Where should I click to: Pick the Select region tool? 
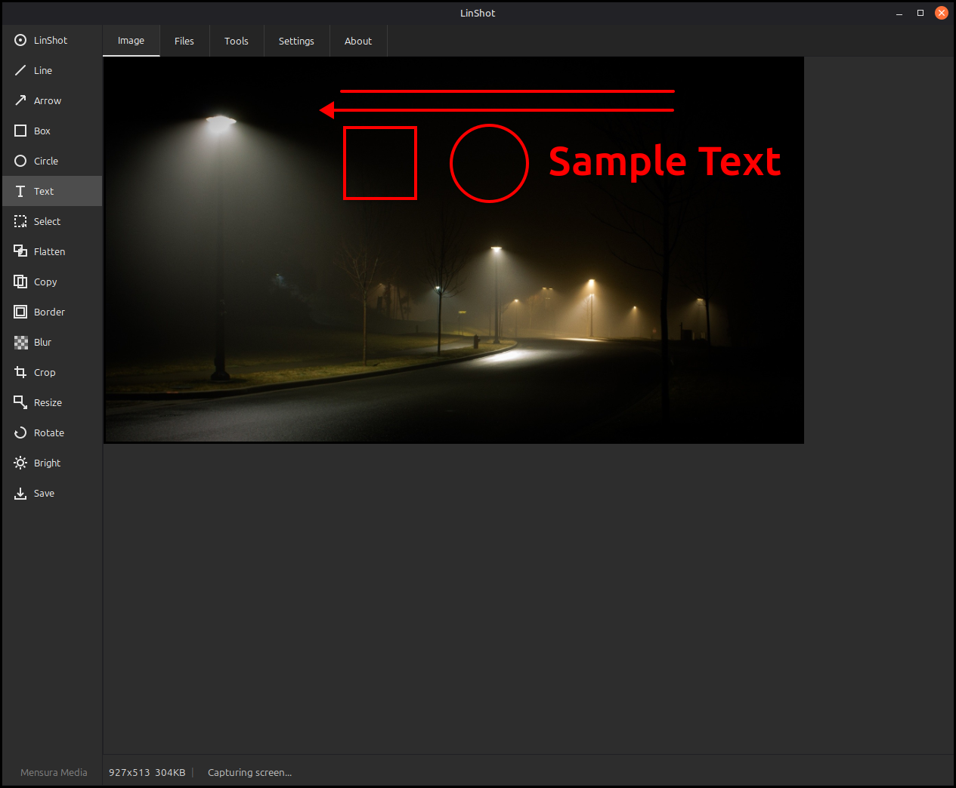[52, 221]
